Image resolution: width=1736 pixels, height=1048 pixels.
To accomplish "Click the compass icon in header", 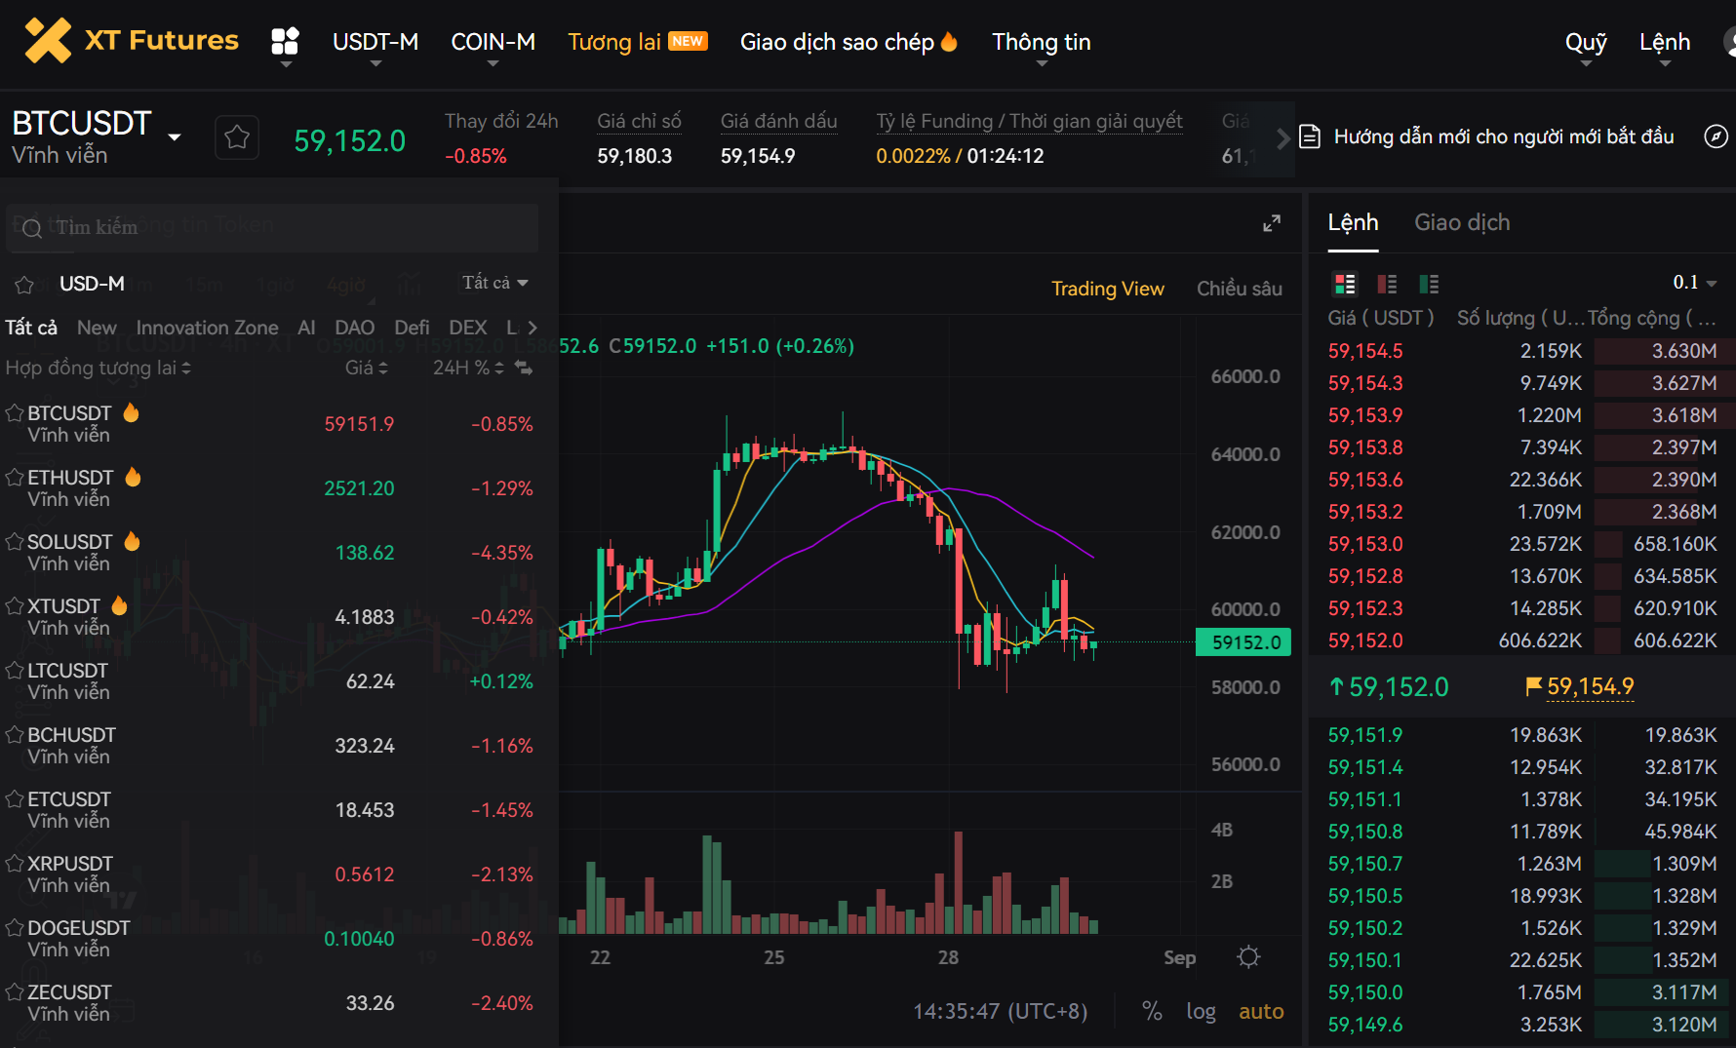I will coord(1716,136).
